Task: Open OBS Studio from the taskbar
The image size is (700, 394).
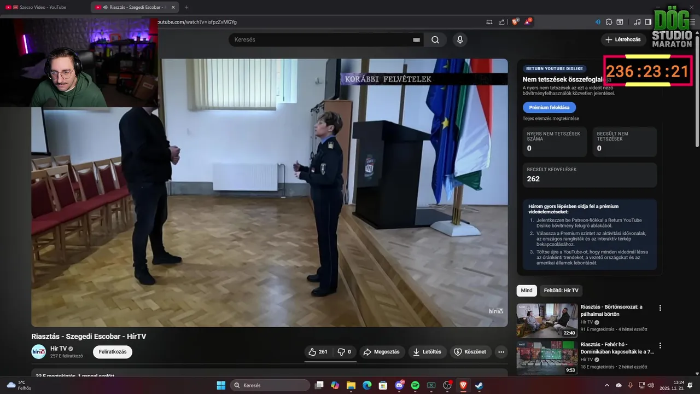Action: coord(447,385)
